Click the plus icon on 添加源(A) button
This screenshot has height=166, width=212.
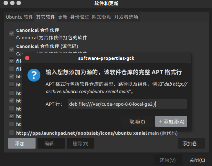point(160,121)
